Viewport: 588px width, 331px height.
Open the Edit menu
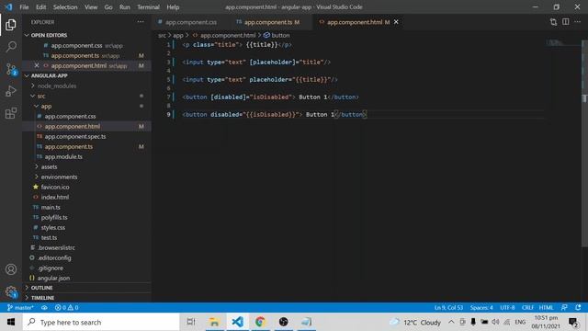(x=40, y=7)
